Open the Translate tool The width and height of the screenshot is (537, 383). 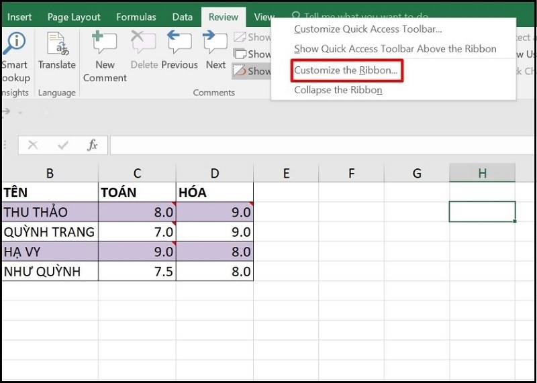coord(56,50)
